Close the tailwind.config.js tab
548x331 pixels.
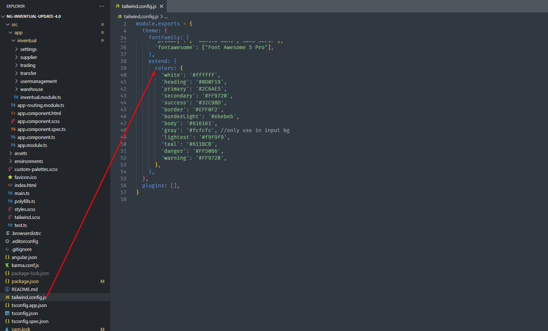click(161, 6)
